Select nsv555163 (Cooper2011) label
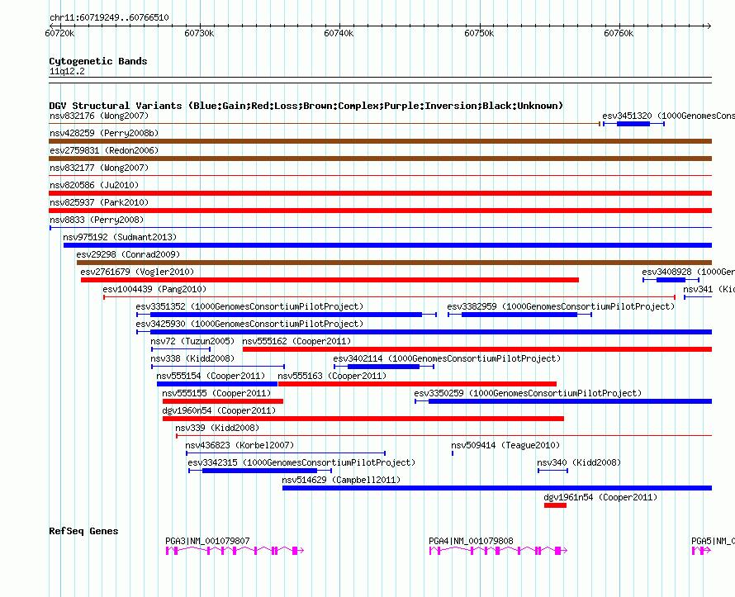This screenshot has width=735, height=597. pyautogui.click(x=332, y=376)
